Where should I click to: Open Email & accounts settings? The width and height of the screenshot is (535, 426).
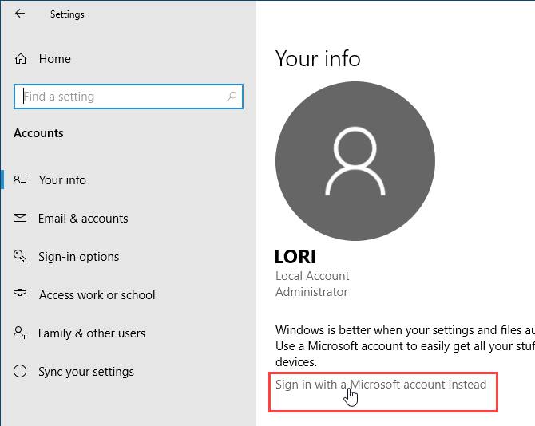[x=83, y=219]
